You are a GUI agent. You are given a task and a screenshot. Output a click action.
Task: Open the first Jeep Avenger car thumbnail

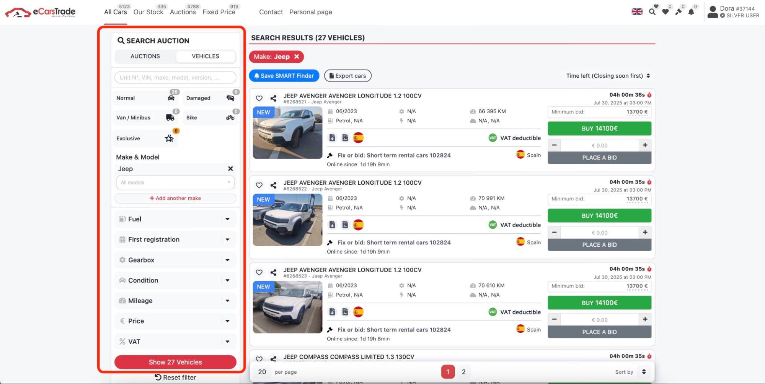287,133
